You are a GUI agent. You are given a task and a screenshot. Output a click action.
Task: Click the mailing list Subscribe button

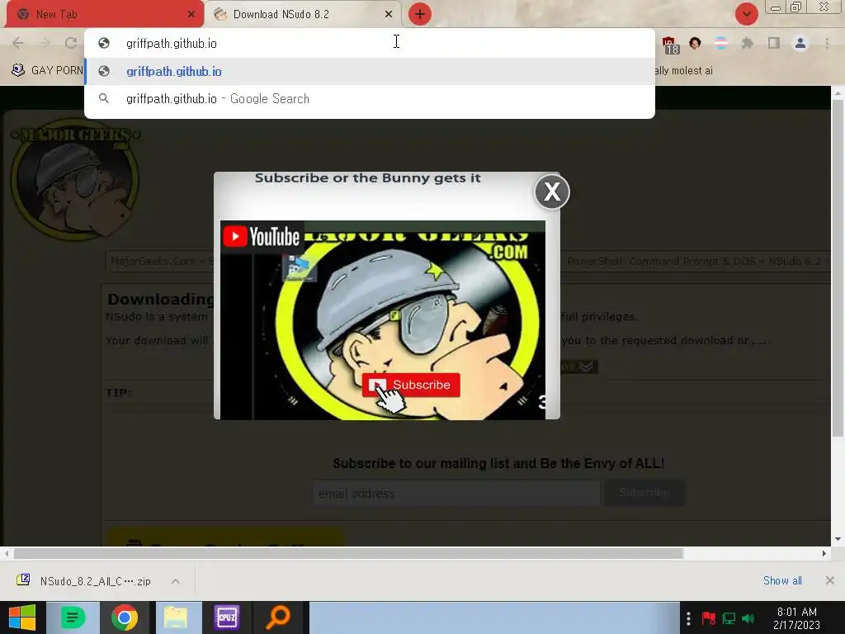644,493
